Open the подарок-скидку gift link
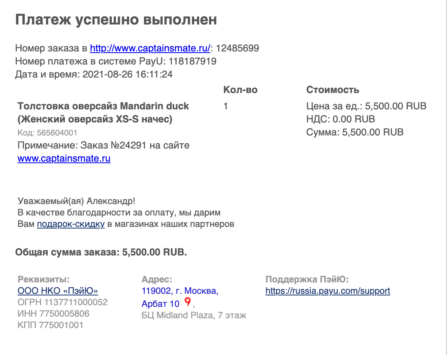This screenshot has width=447, height=355. coord(71,224)
